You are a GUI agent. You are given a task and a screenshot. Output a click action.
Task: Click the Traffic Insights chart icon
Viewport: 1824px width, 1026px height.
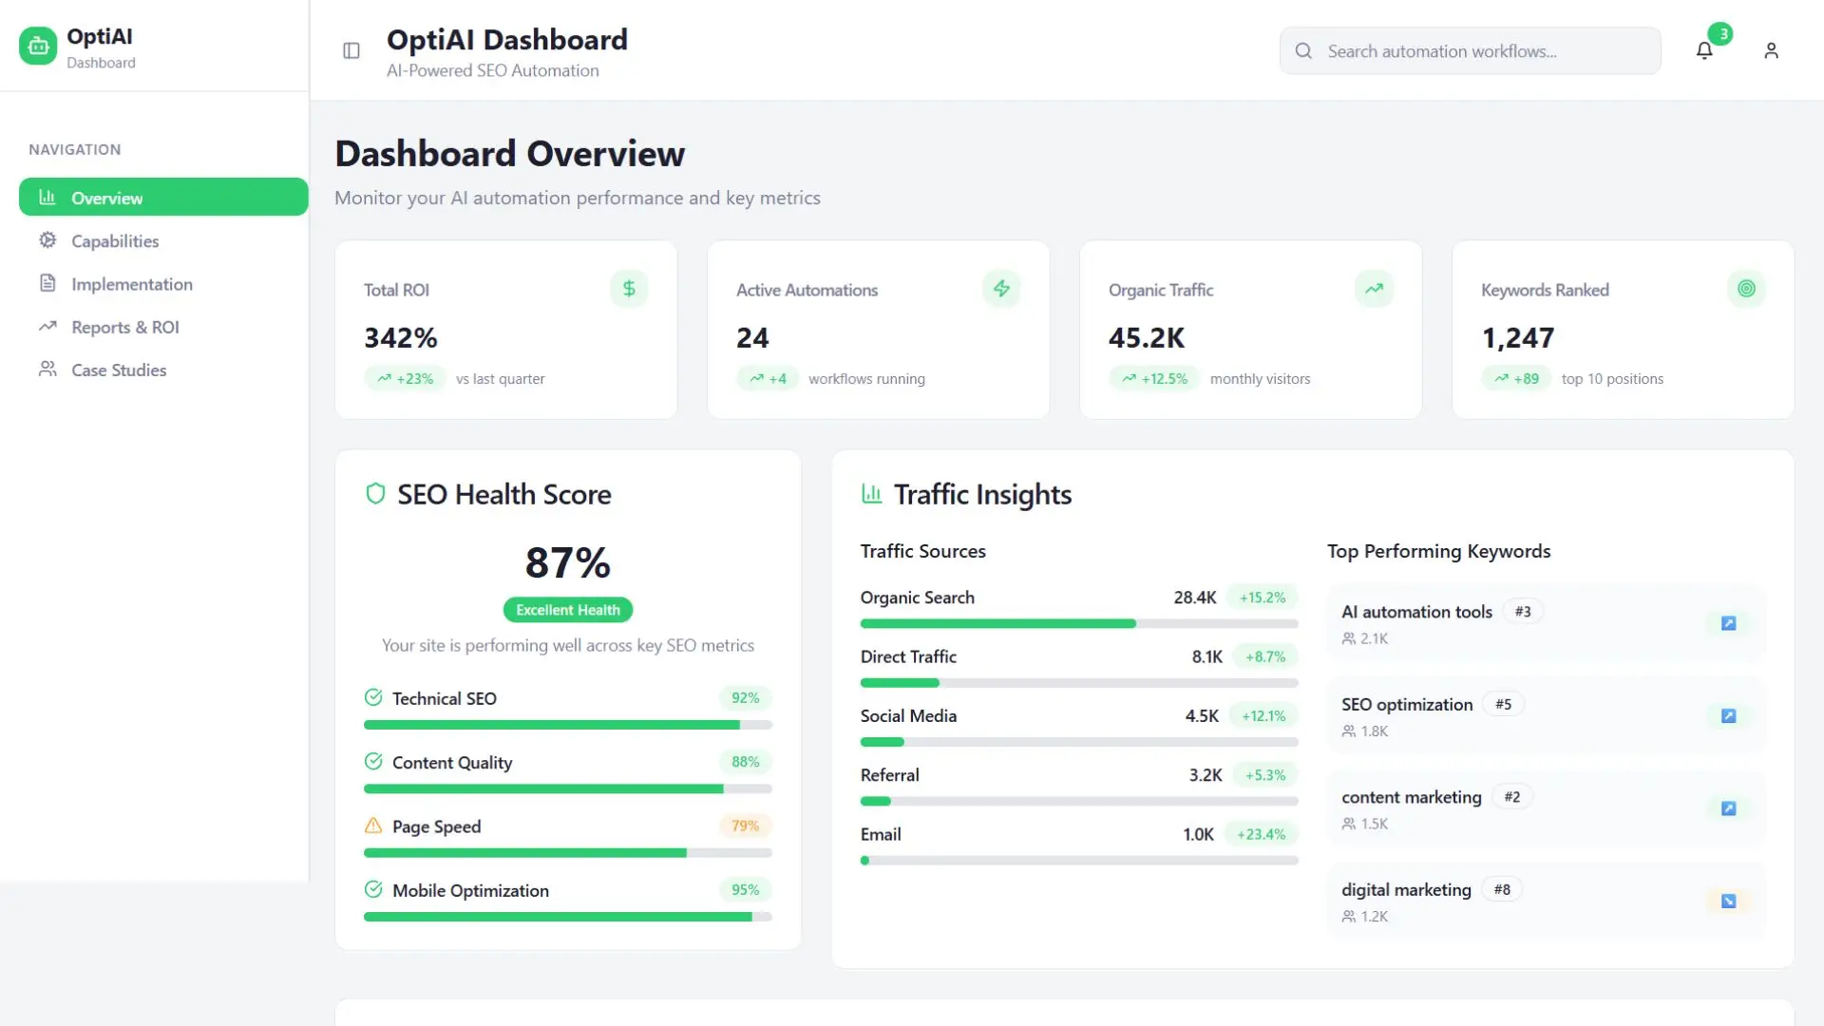[871, 494]
